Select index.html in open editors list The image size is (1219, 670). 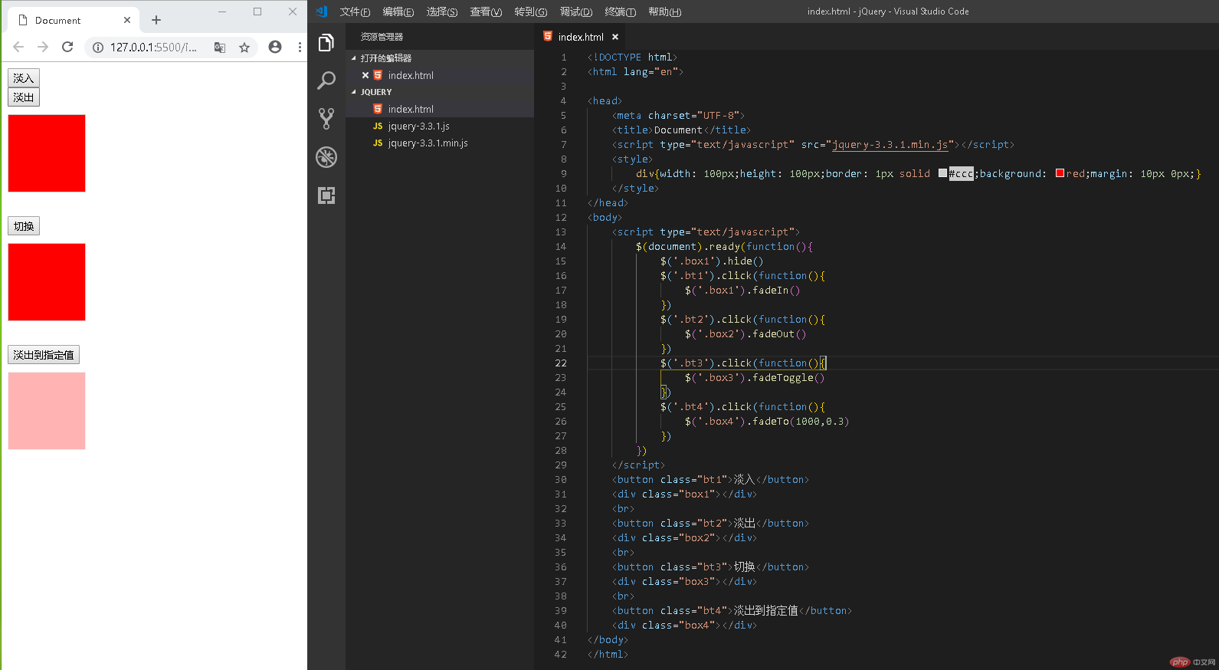point(440,75)
